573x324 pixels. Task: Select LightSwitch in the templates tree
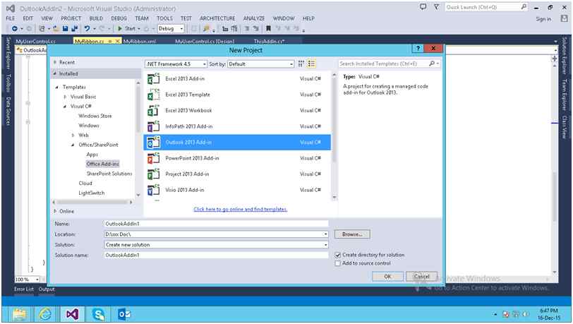pos(91,193)
